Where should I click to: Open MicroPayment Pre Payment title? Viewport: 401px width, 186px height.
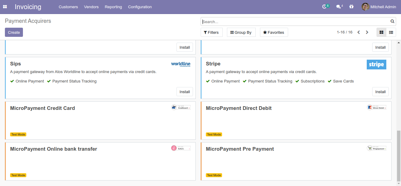tap(240, 149)
